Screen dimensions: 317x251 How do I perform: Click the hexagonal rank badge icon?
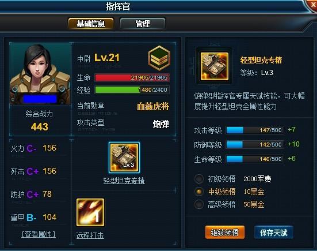coord(159,58)
